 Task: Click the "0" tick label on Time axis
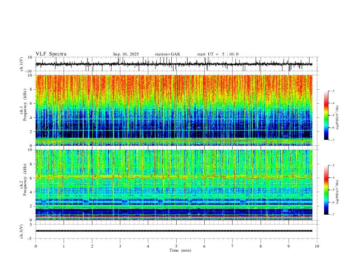36,246
